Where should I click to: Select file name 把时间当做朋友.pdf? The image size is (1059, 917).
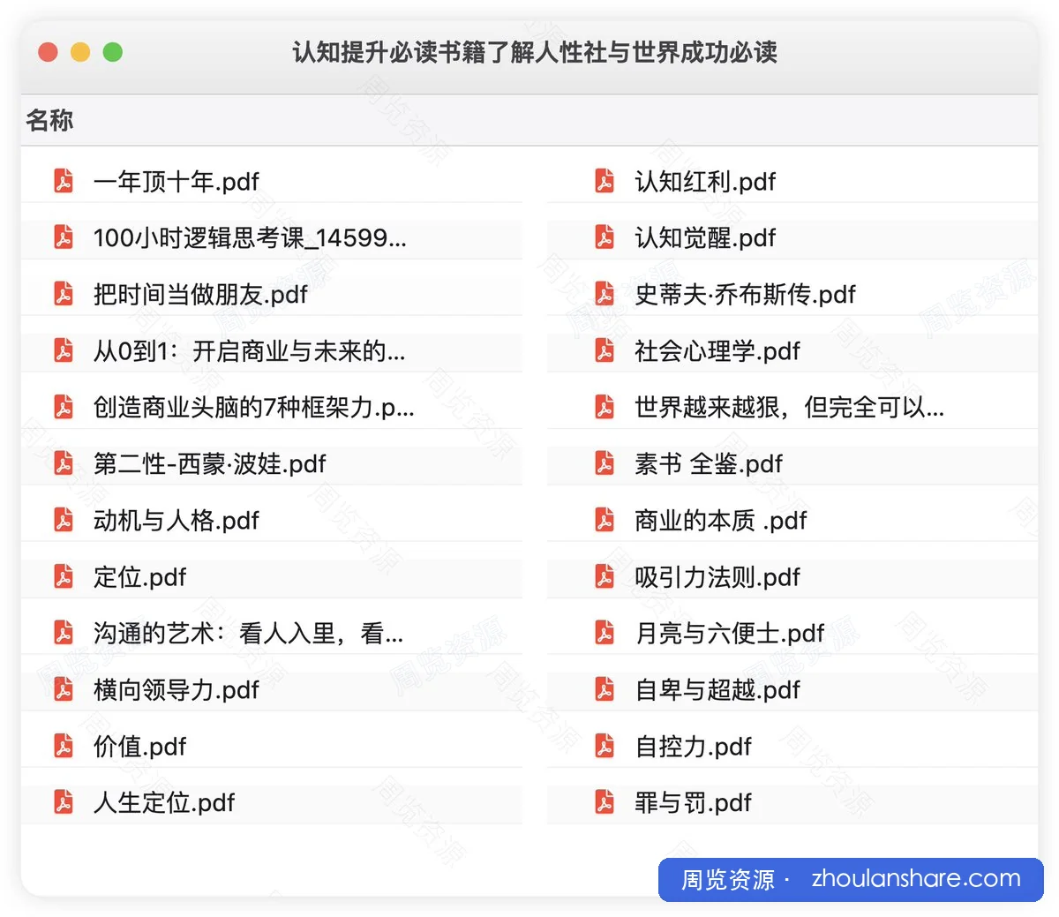pyautogui.click(x=200, y=295)
